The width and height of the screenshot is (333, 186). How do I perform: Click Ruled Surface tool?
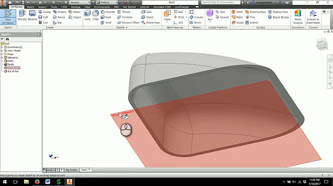(x=256, y=12)
